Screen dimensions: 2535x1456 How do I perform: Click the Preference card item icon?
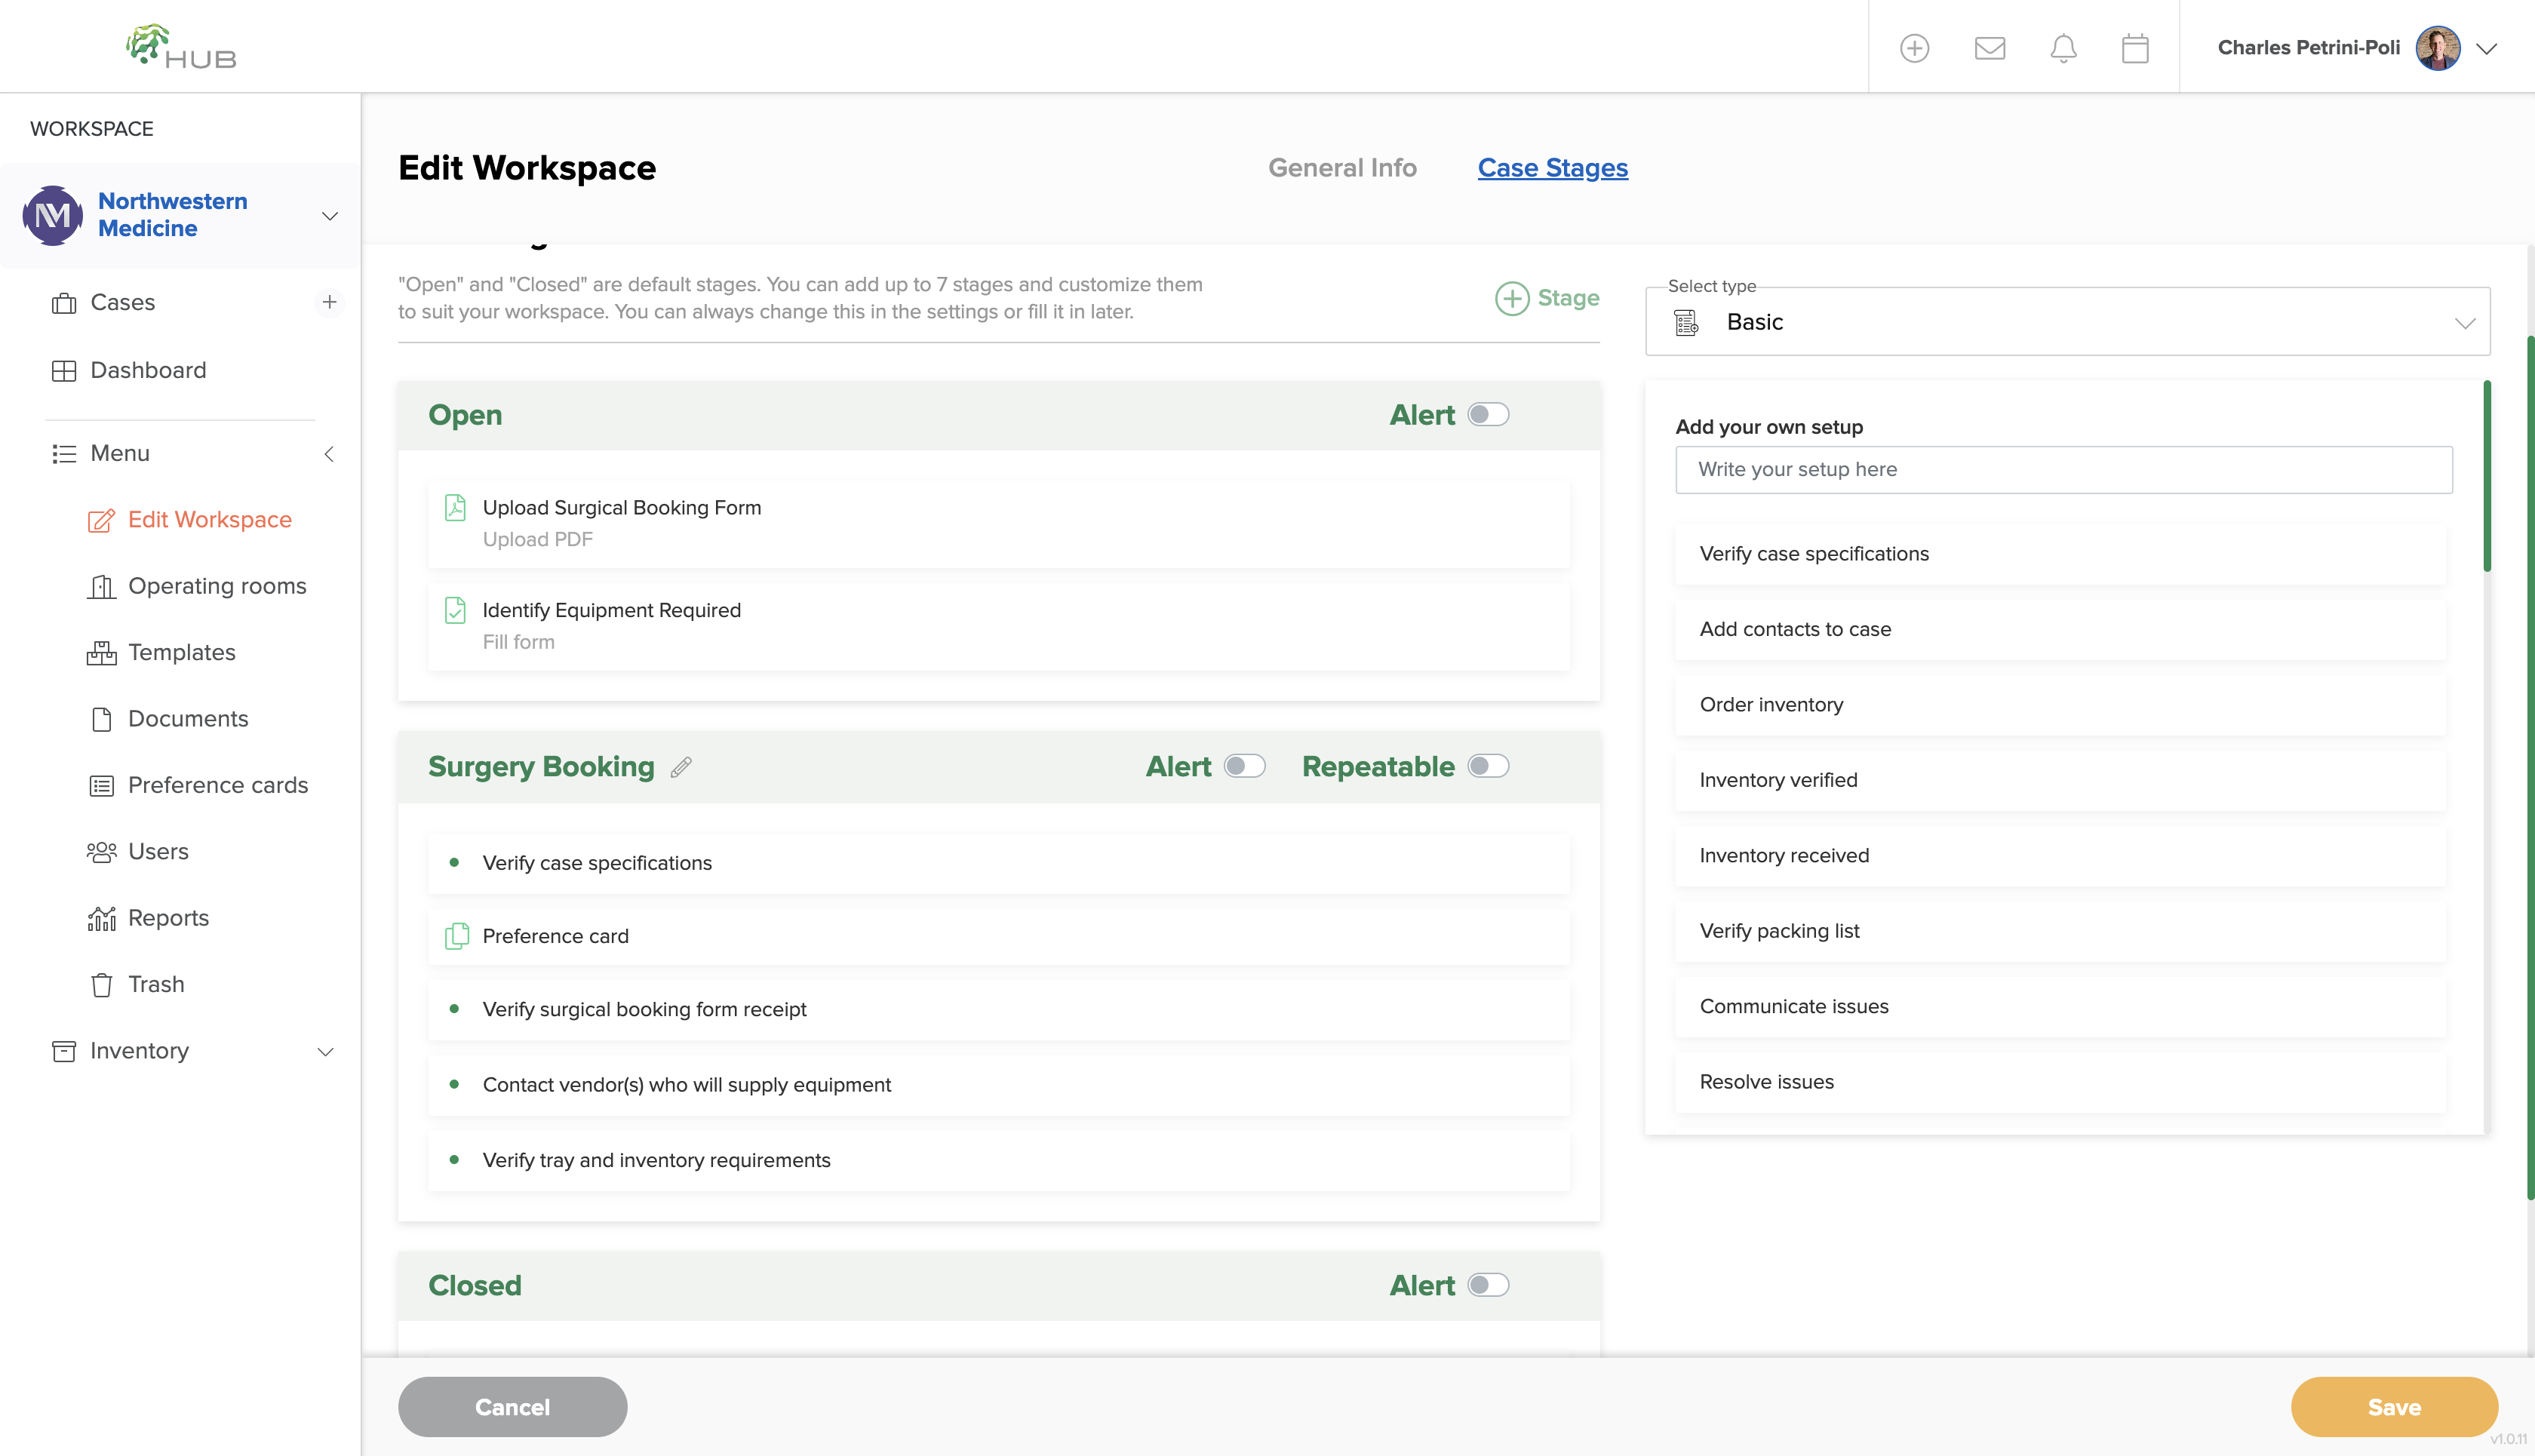click(x=456, y=936)
